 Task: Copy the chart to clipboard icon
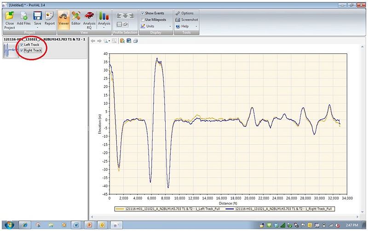(122, 41)
